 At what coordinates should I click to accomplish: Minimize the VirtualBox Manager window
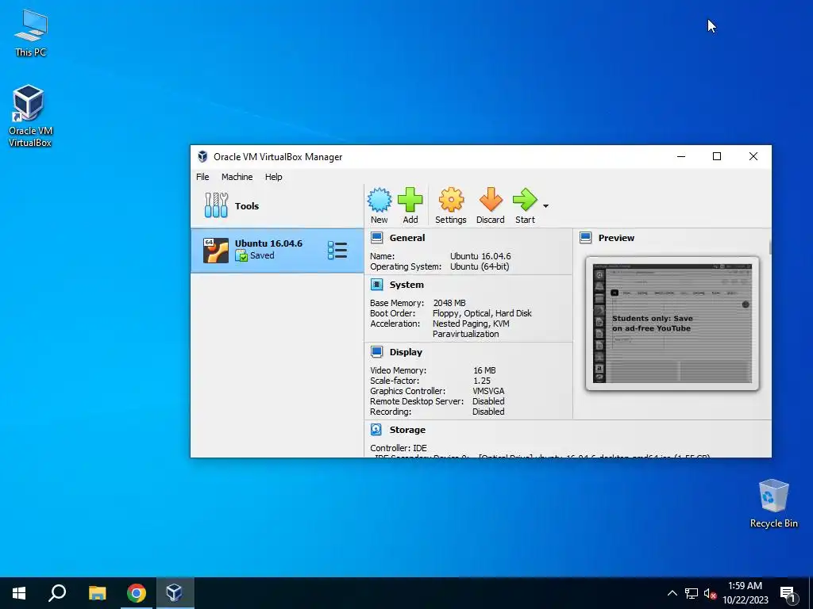681,156
